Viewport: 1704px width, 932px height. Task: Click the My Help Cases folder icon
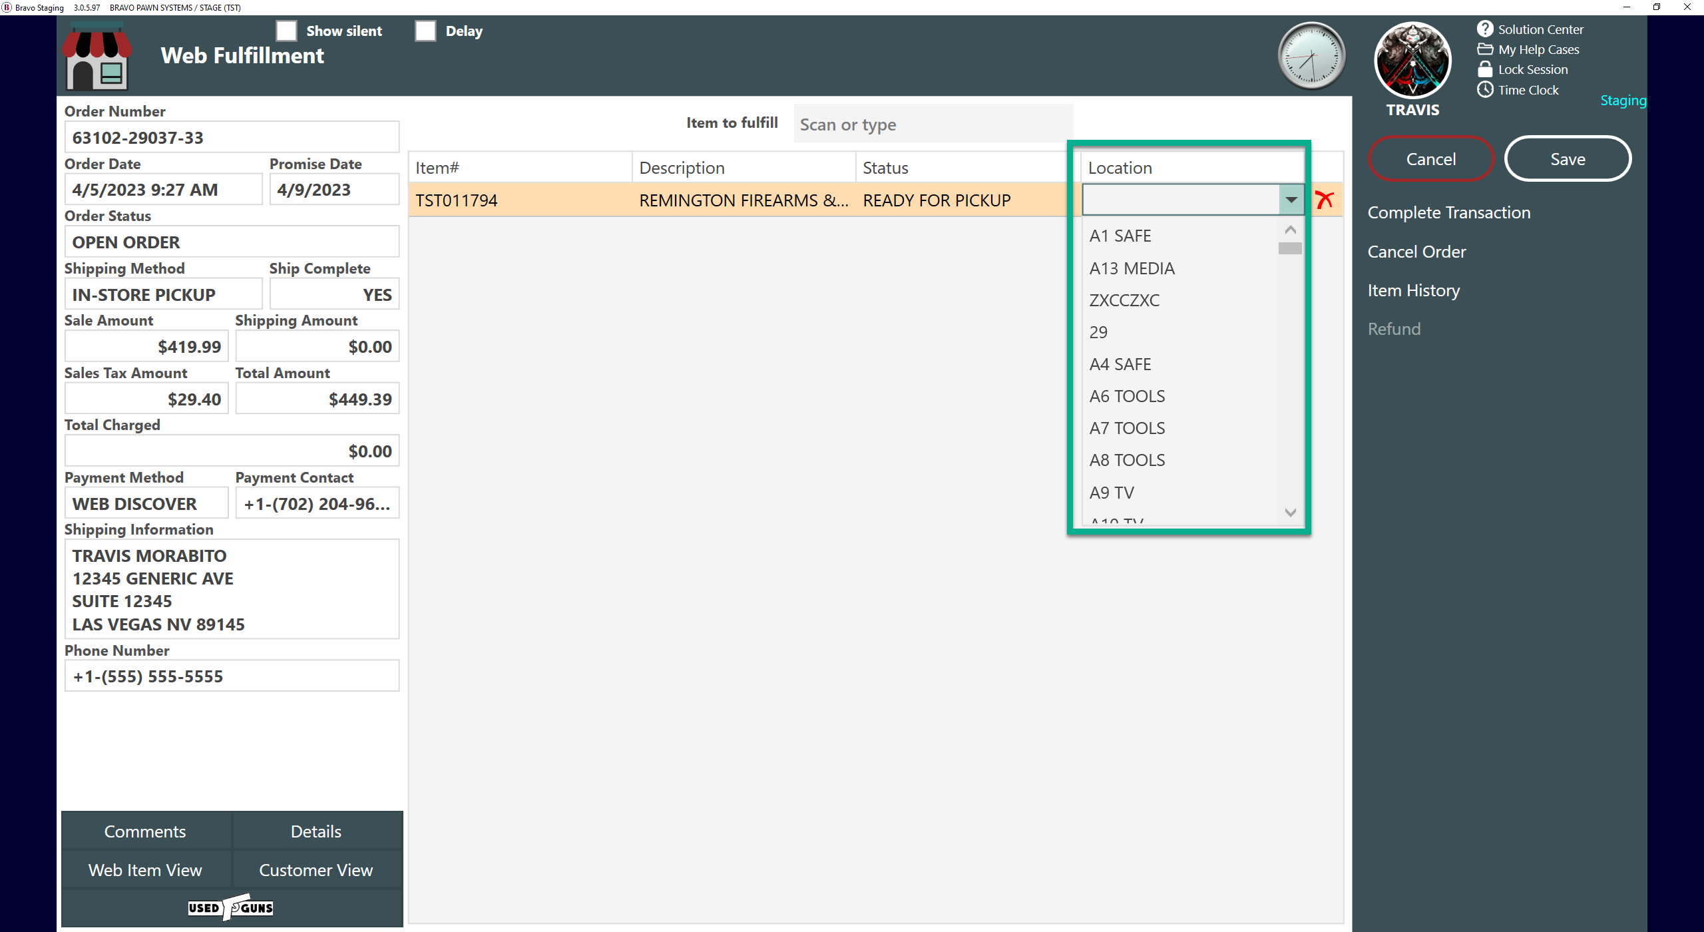click(x=1485, y=49)
